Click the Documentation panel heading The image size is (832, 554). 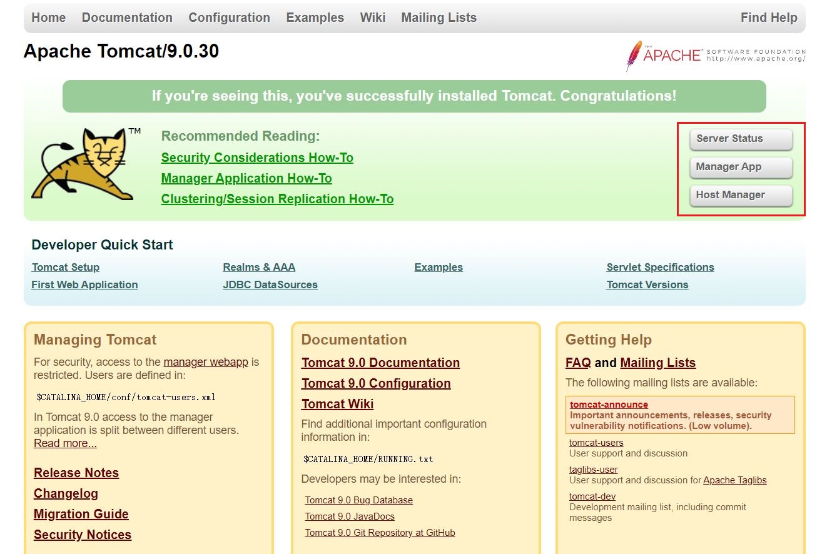point(354,340)
